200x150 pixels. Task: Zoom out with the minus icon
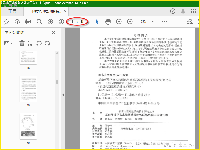coord(119,22)
